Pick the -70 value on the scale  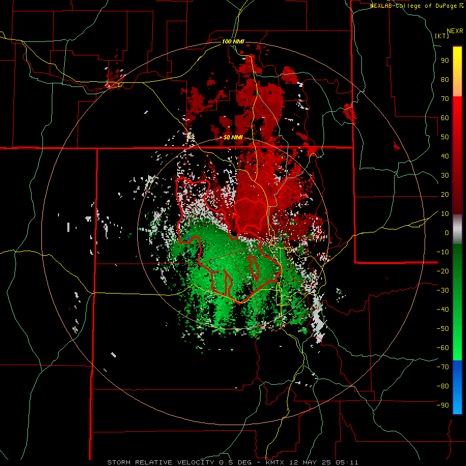[x=443, y=367]
